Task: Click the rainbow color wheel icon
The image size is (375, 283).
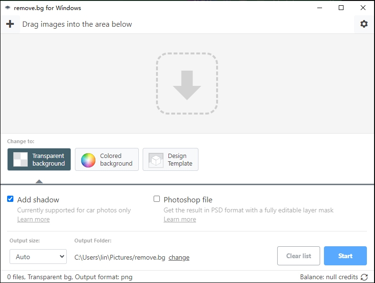Action: 88,160
